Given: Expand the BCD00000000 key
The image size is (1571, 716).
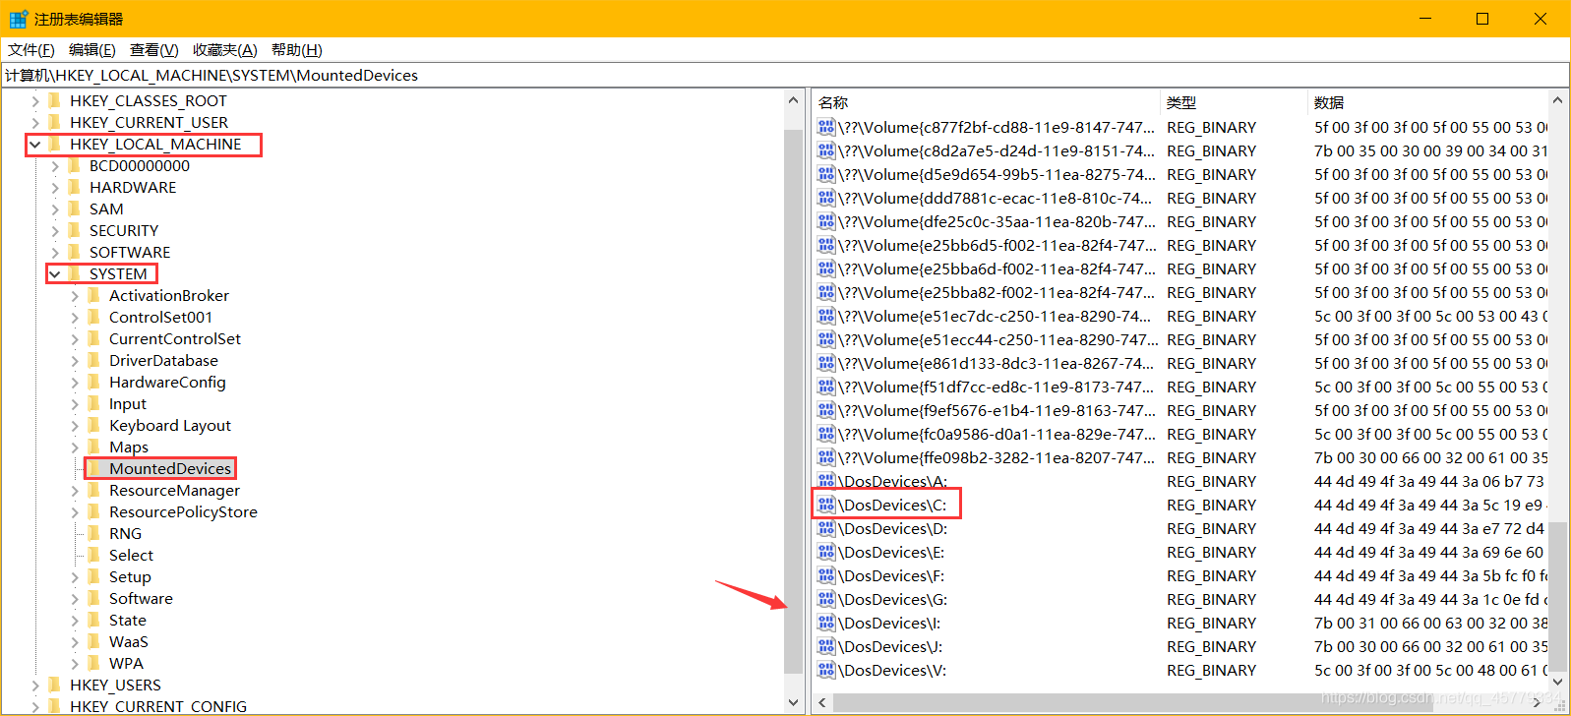Looking at the screenshot, I should coord(55,165).
